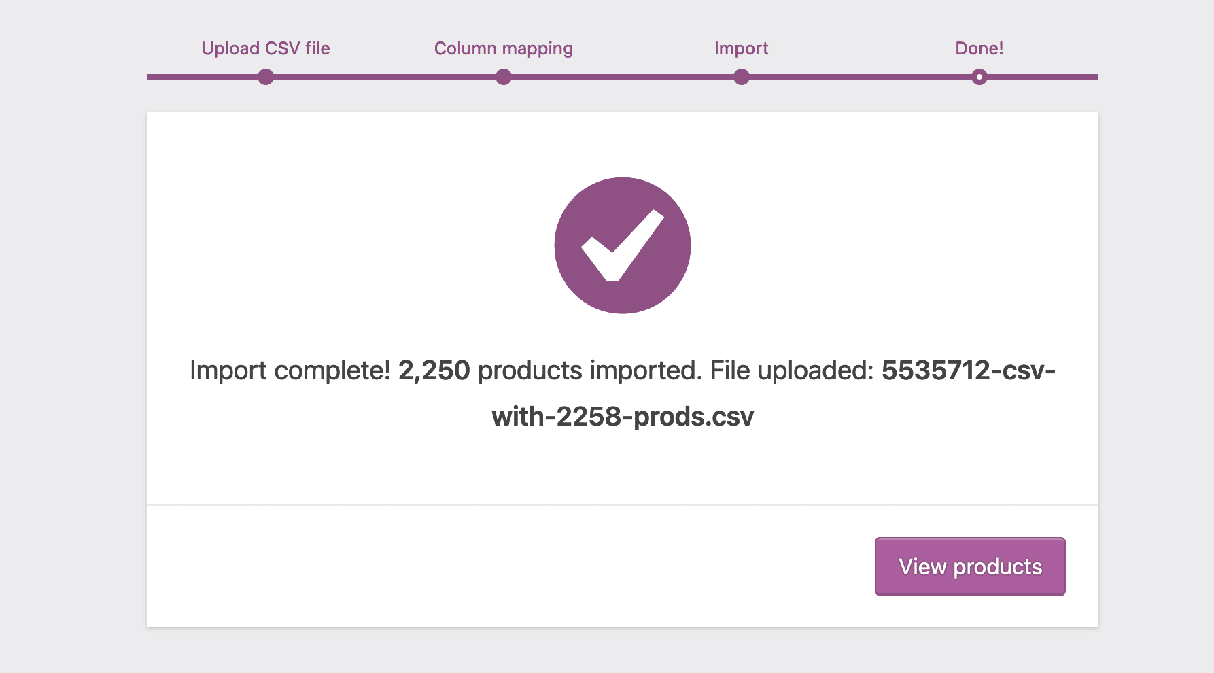Select the Done! step label
Screen dimensions: 1214x673
[x=979, y=48]
